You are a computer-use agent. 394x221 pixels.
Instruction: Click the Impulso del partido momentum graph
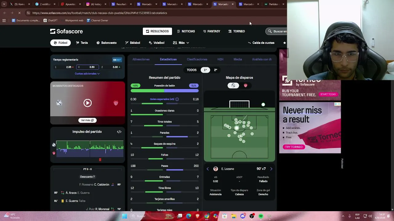(x=90, y=149)
